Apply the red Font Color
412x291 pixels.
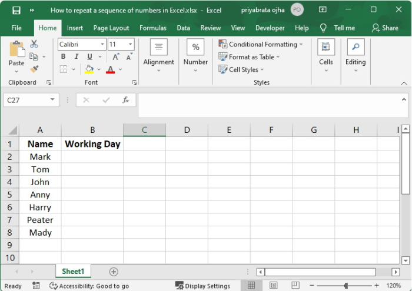point(111,69)
